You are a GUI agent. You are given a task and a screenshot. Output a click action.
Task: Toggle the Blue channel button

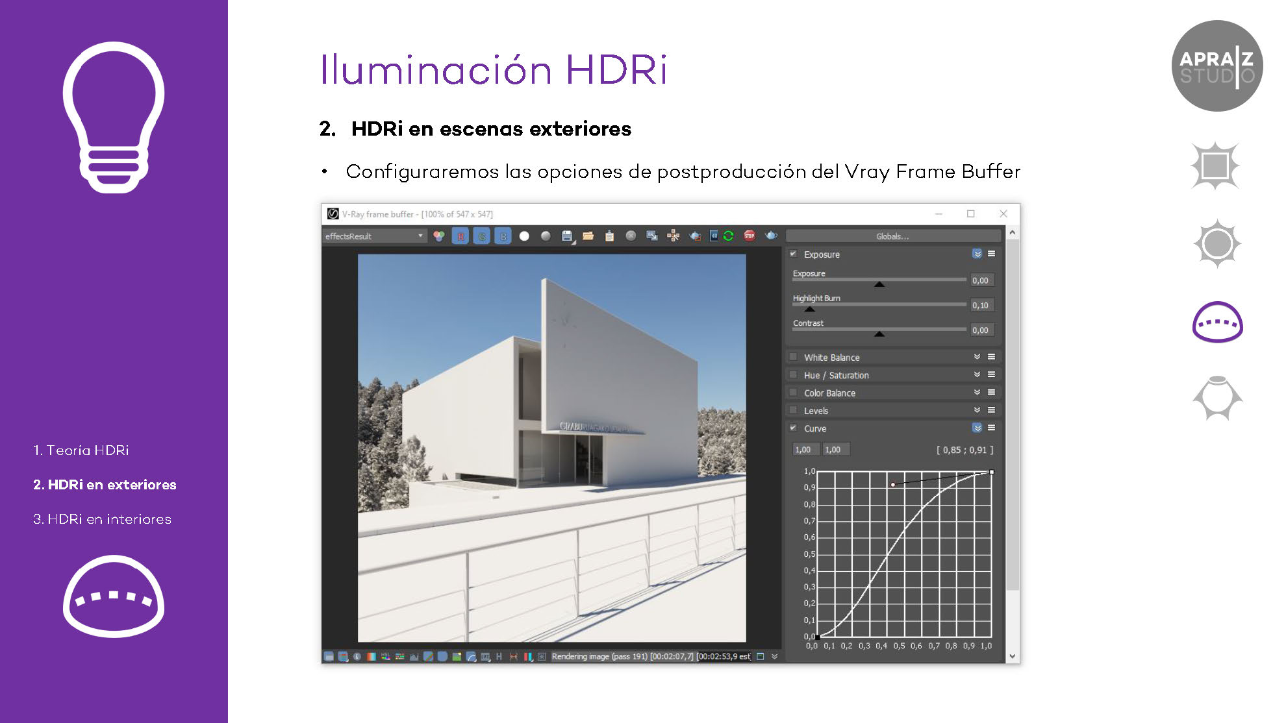click(x=503, y=236)
